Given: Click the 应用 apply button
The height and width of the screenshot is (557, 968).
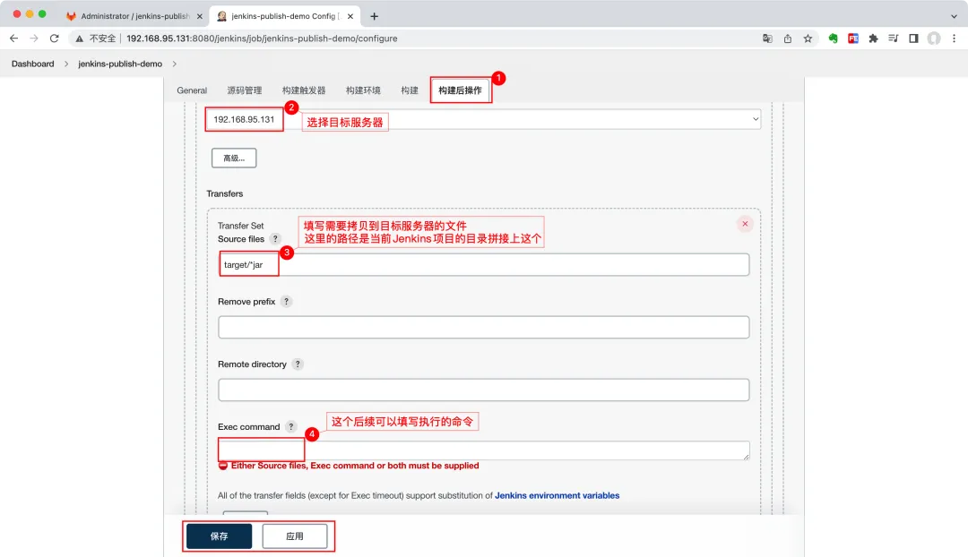Looking at the screenshot, I should pyautogui.click(x=295, y=536).
